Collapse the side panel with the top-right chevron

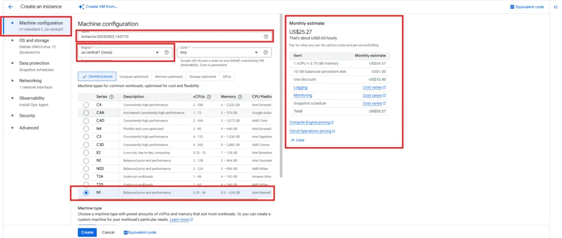(x=555, y=7)
